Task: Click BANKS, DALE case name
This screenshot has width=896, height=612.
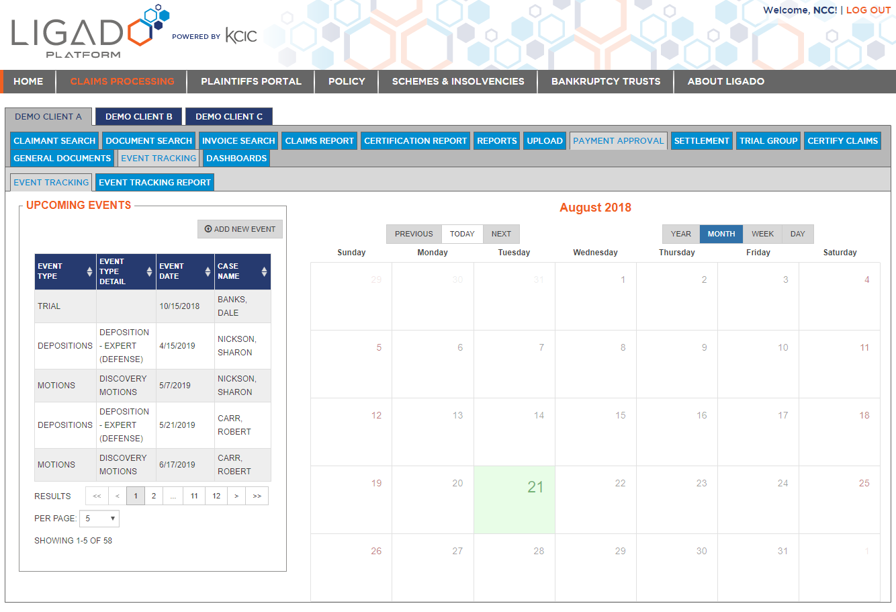Action: (x=232, y=306)
